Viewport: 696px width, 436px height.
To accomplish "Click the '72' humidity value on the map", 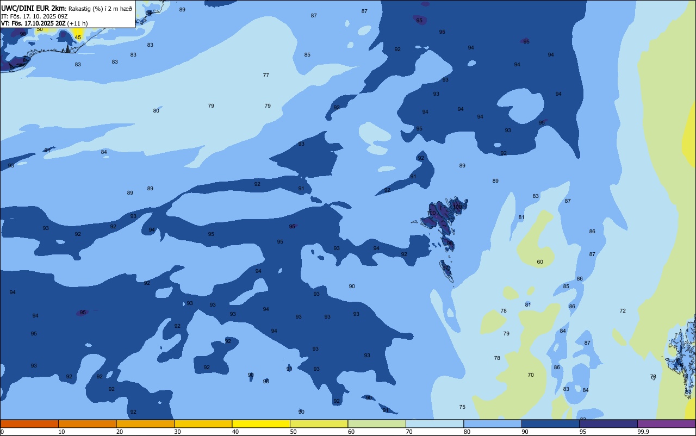I will (623, 311).
